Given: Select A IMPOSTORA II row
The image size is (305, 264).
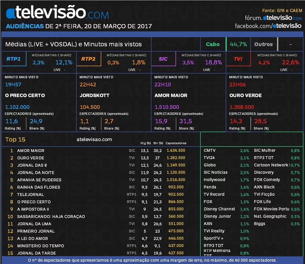Looking at the screenshot, I should click(101, 209).
